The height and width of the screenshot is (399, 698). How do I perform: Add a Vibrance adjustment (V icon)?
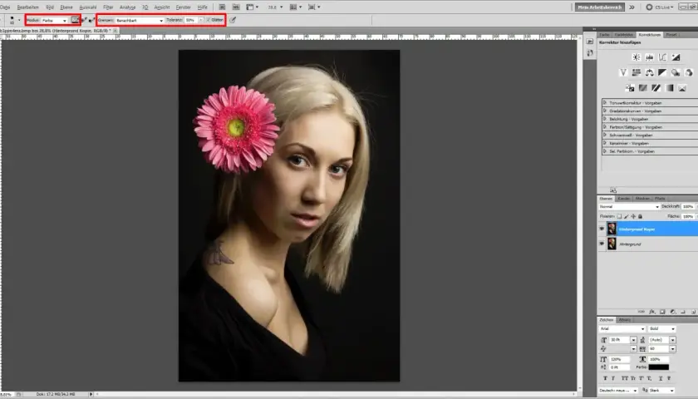(623, 72)
